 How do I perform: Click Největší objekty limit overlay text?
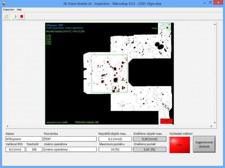coord(65,31)
